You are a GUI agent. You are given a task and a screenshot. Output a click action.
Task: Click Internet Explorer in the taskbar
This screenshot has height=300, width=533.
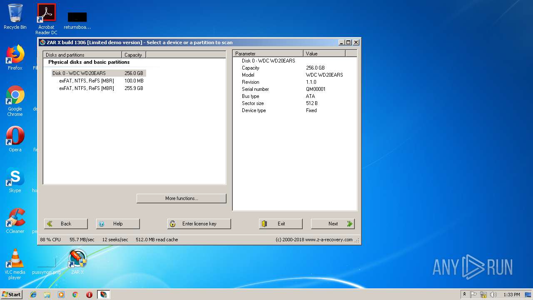coord(33,295)
